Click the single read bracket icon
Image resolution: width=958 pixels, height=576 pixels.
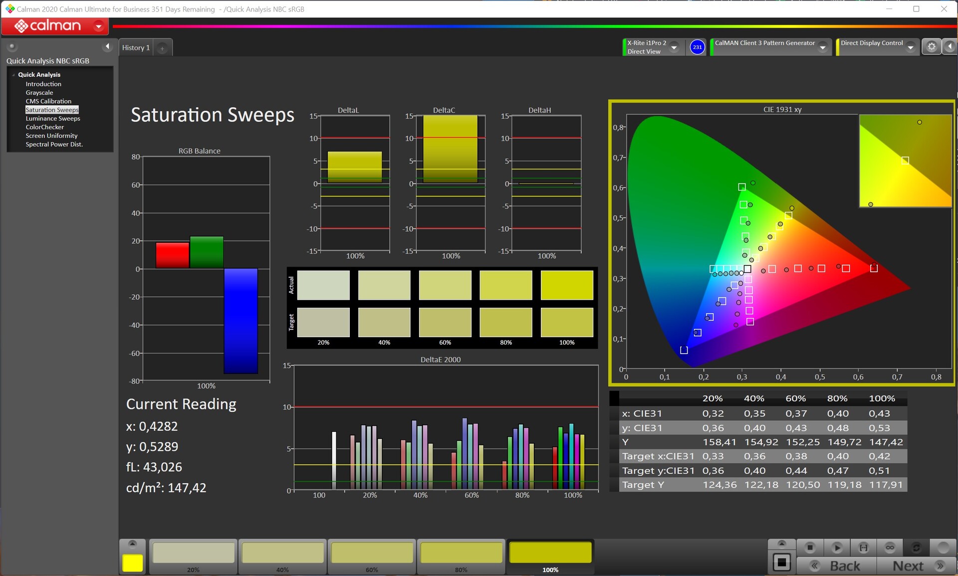(863, 548)
